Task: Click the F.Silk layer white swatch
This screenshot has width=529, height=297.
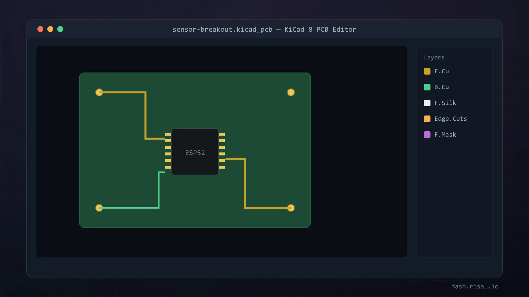Action: click(x=427, y=103)
